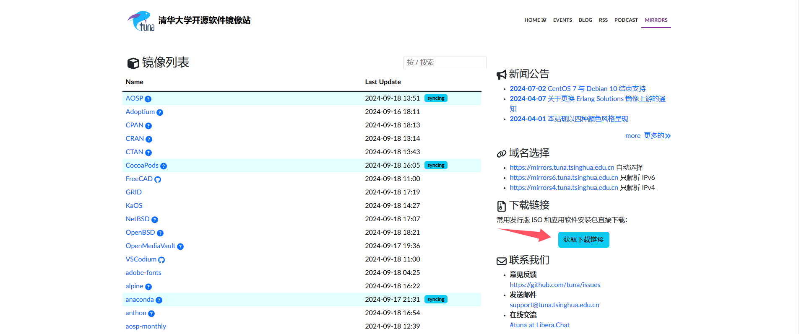Open the VSCodium mirror link
This screenshot has width=799, height=334.
(141, 259)
